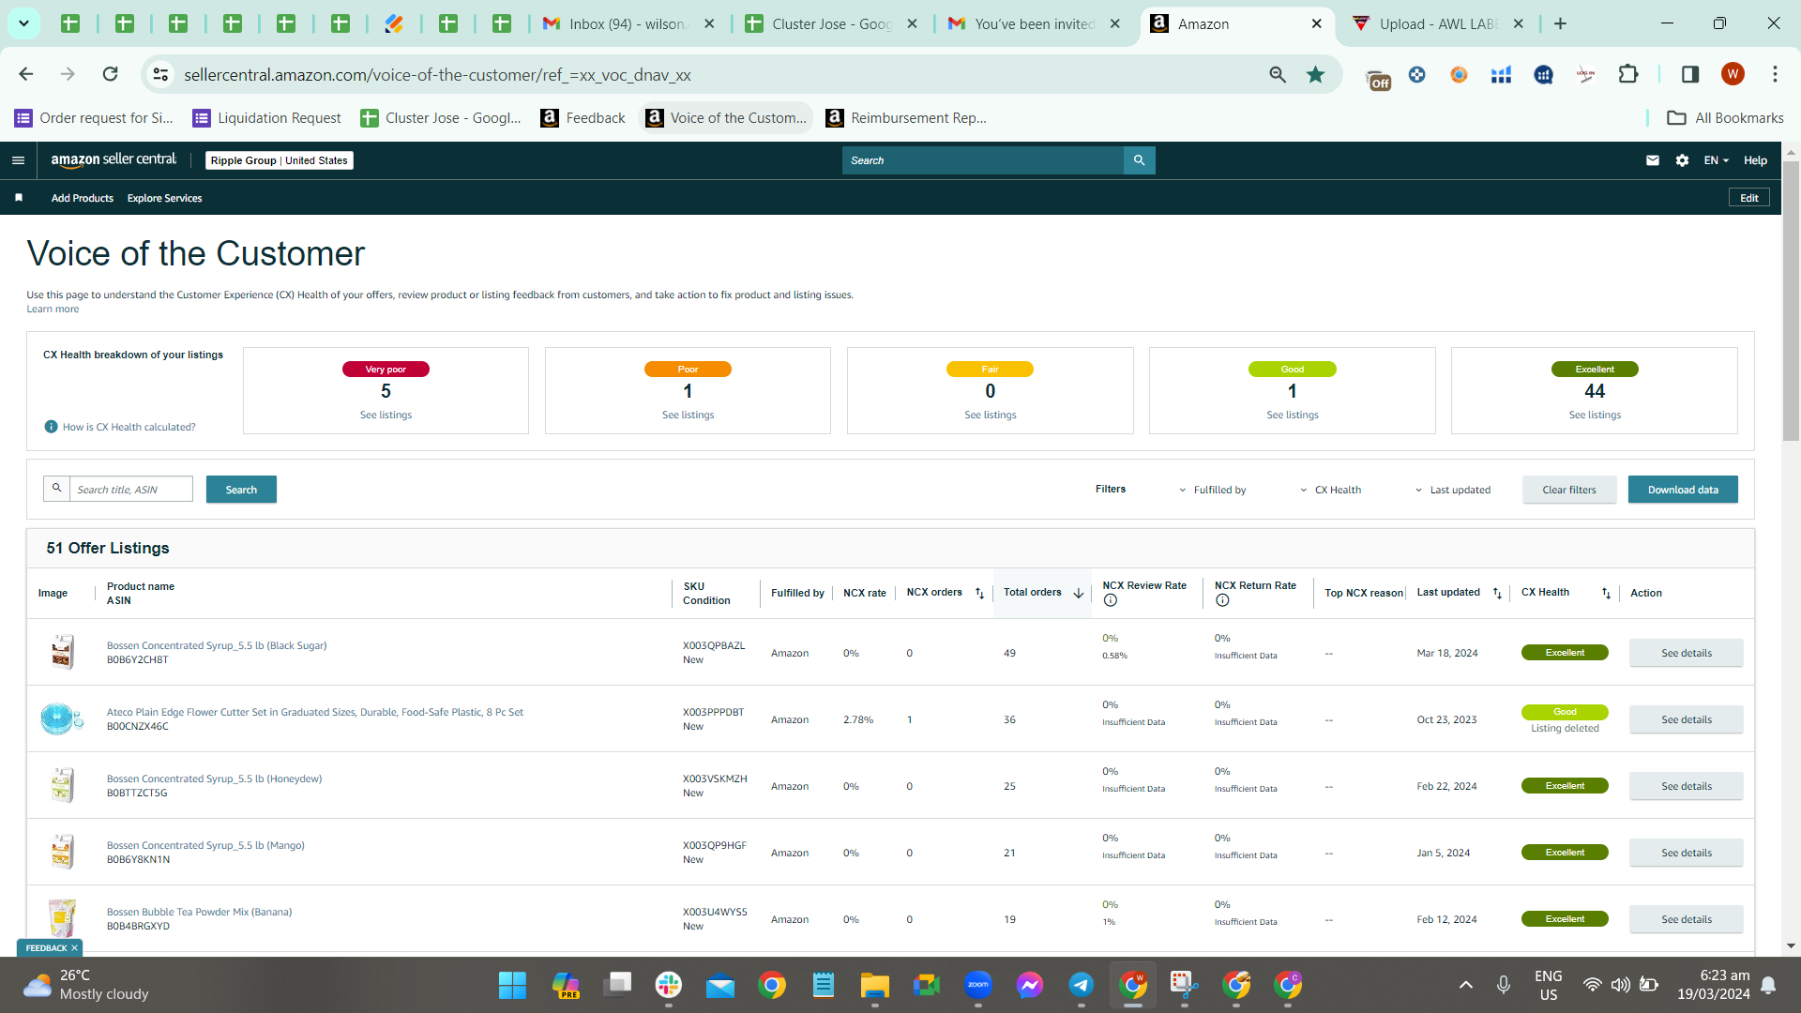Open the EN language dropdown

tap(1716, 160)
